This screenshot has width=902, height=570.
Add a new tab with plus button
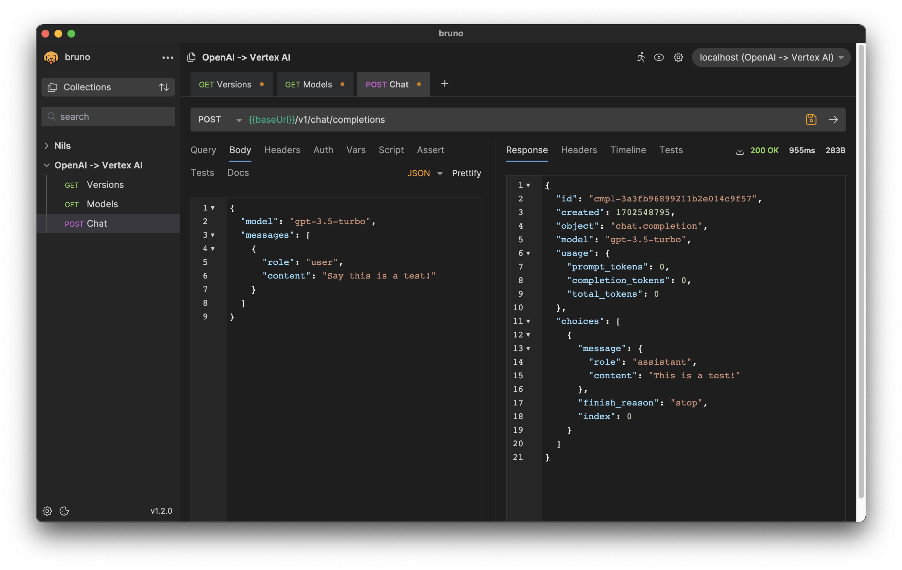pyautogui.click(x=445, y=84)
